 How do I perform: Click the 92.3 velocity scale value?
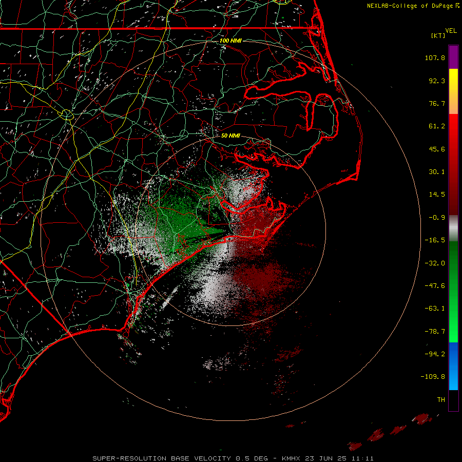[x=437, y=81]
